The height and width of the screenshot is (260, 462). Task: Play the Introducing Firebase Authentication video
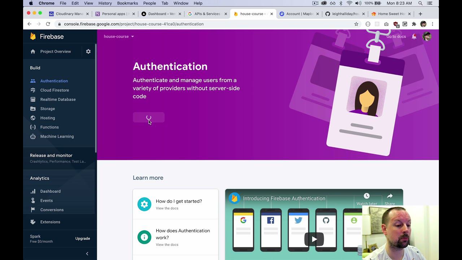pyautogui.click(x=314, y=239)
